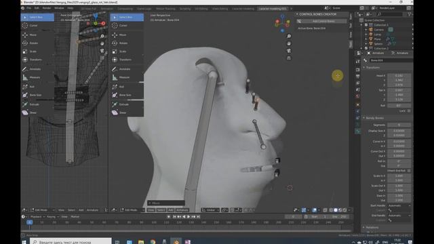Open Edit Mode dropdown in the right viewport header
This screenshot has height=244, width=434.
(132, 210)
